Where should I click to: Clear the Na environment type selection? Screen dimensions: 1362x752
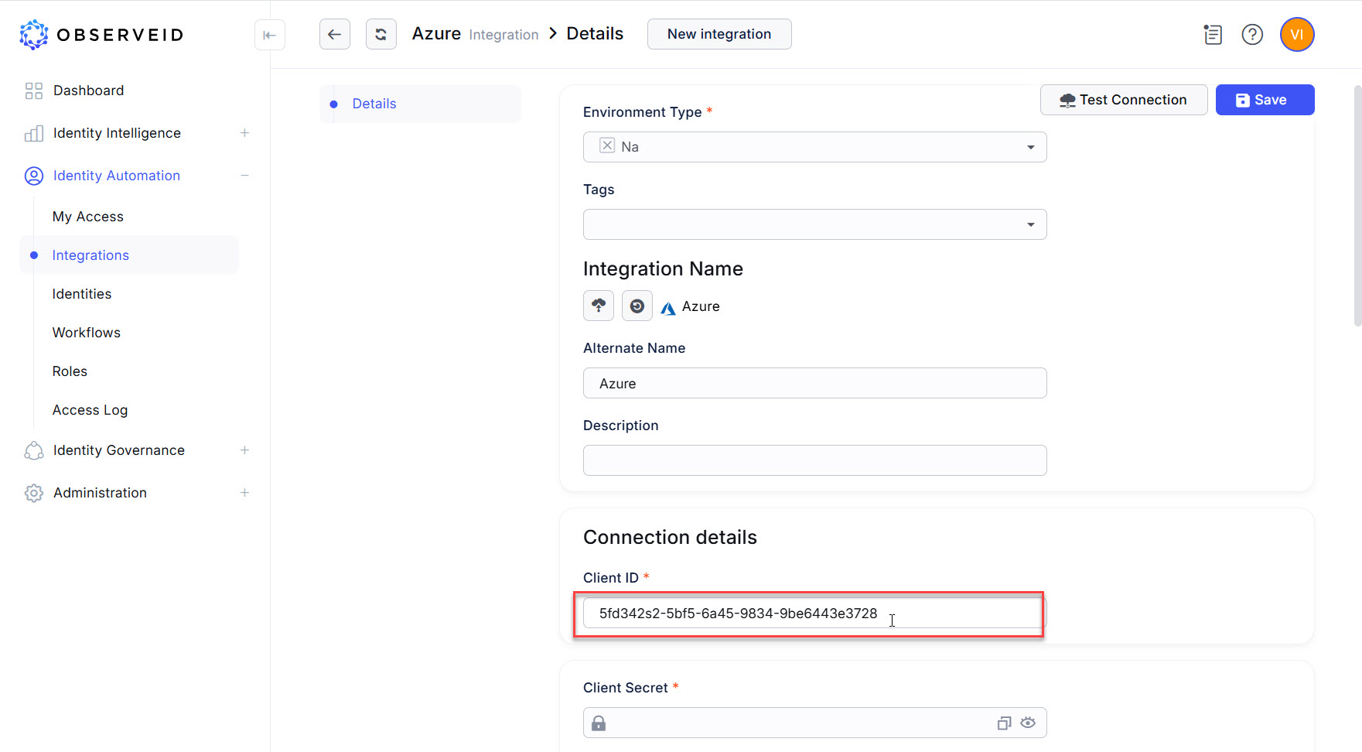[607, 145]
